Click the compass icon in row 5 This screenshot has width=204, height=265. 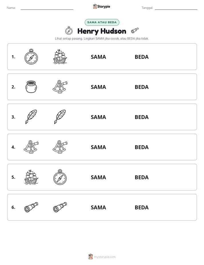(60, 177)
